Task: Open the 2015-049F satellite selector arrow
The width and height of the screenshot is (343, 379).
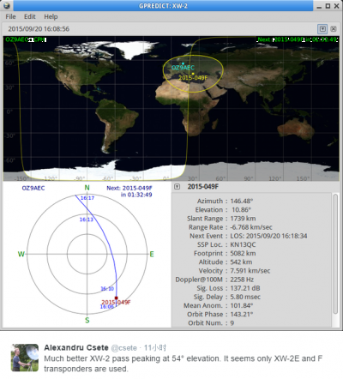Action: pos(178,187)
